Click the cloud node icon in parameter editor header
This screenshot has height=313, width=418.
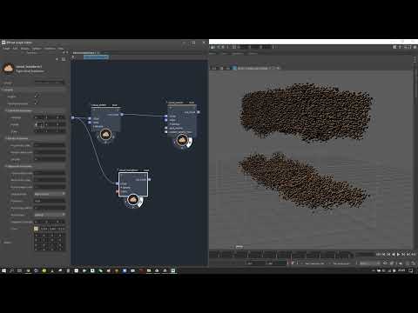(9, 69)
